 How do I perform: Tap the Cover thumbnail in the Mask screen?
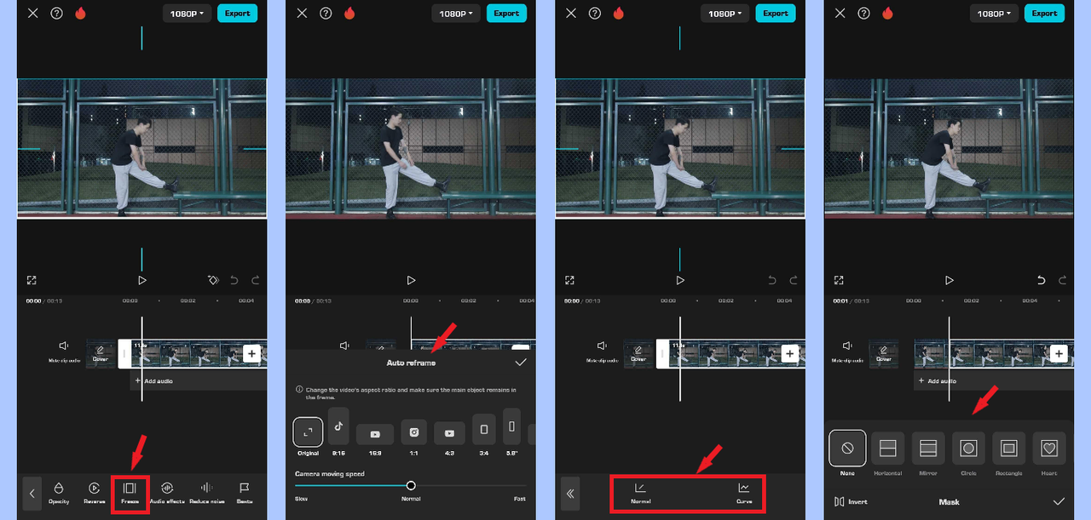click(884, 354)
